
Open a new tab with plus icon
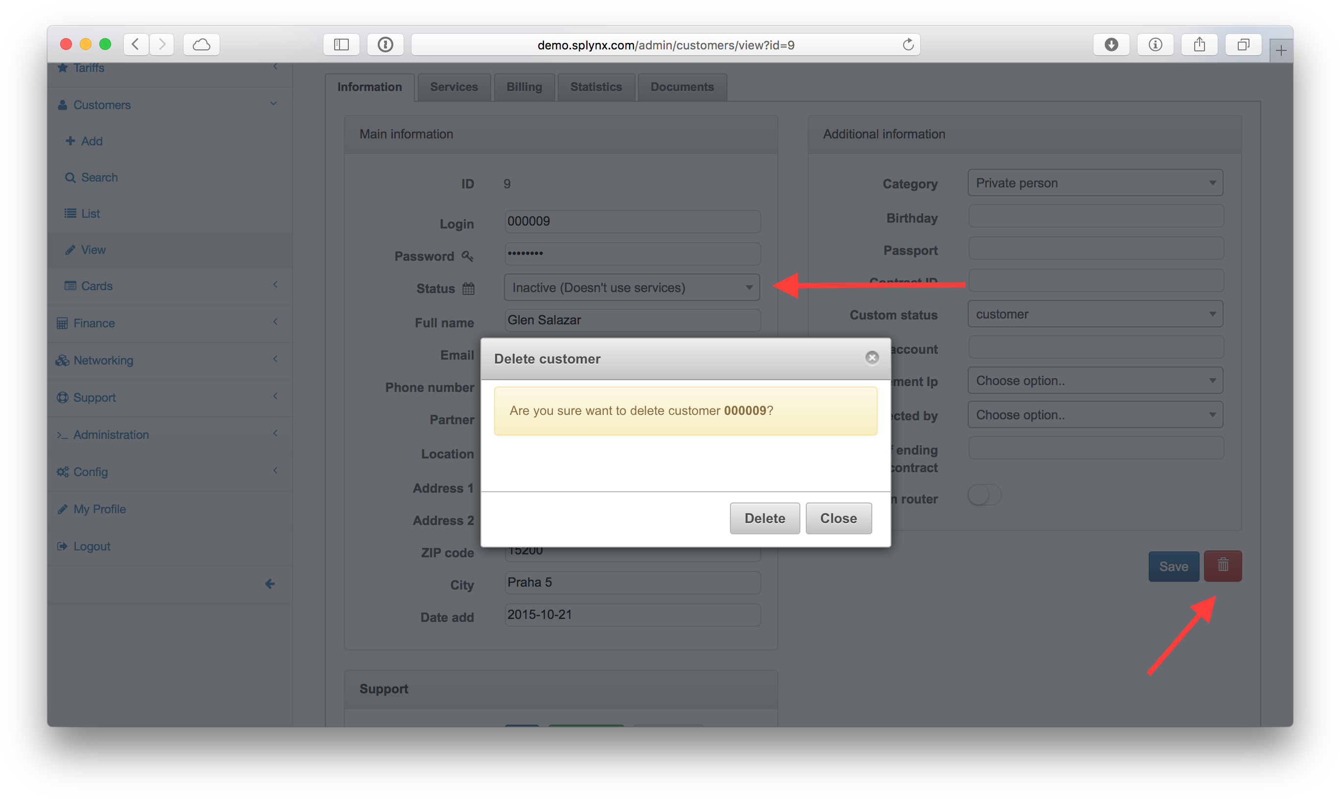click(1281, 50)
